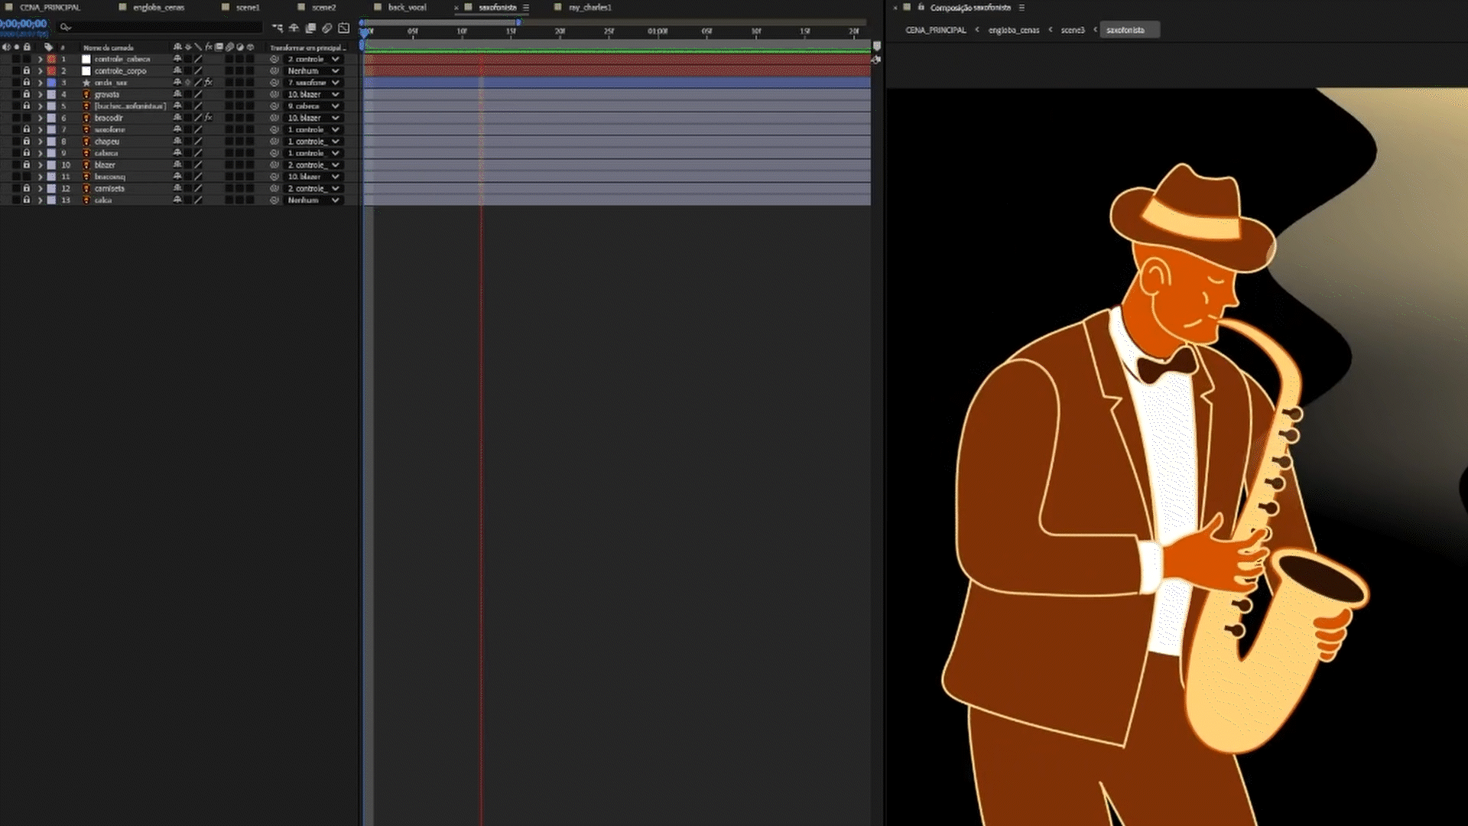Click the label color of onda_sax layer

tap(51, 83)
